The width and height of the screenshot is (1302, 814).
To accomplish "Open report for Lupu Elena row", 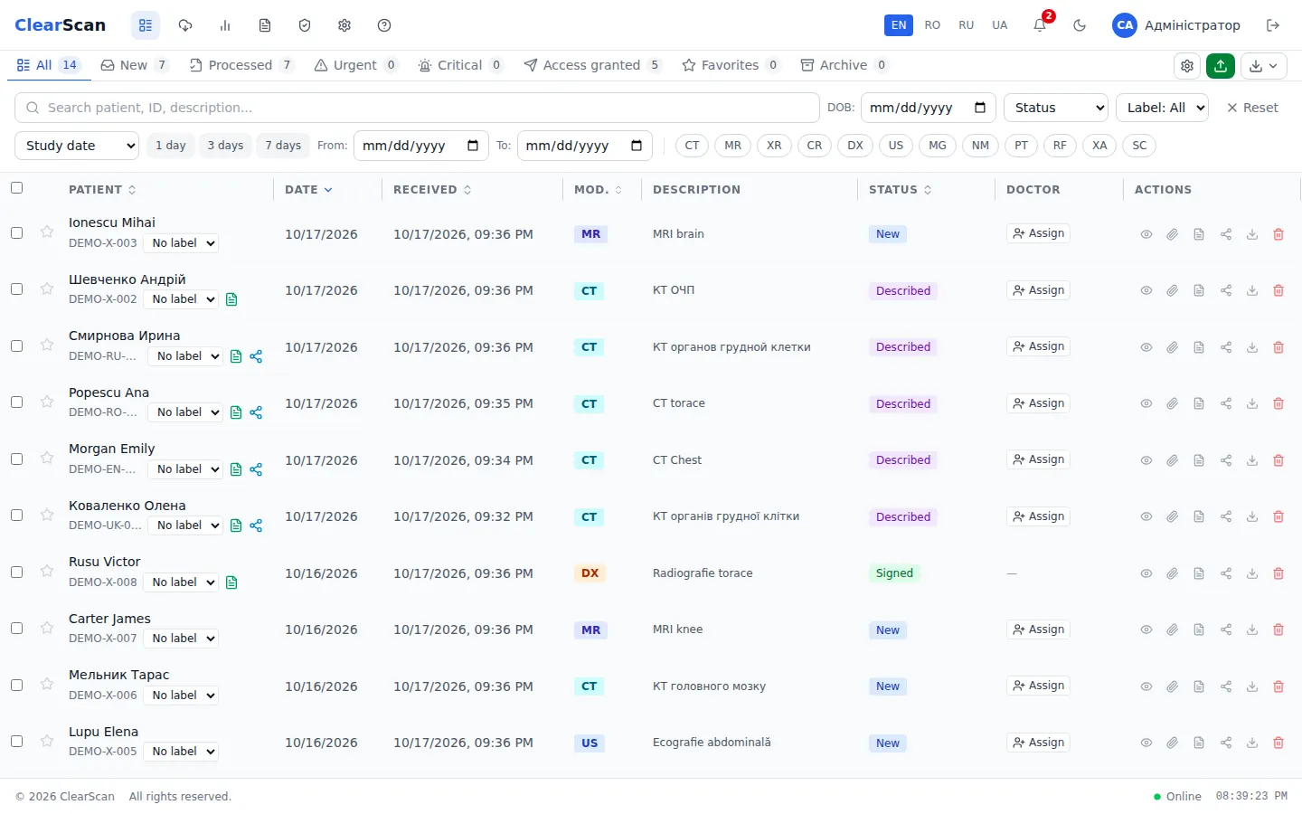I will coord(1199,743).
